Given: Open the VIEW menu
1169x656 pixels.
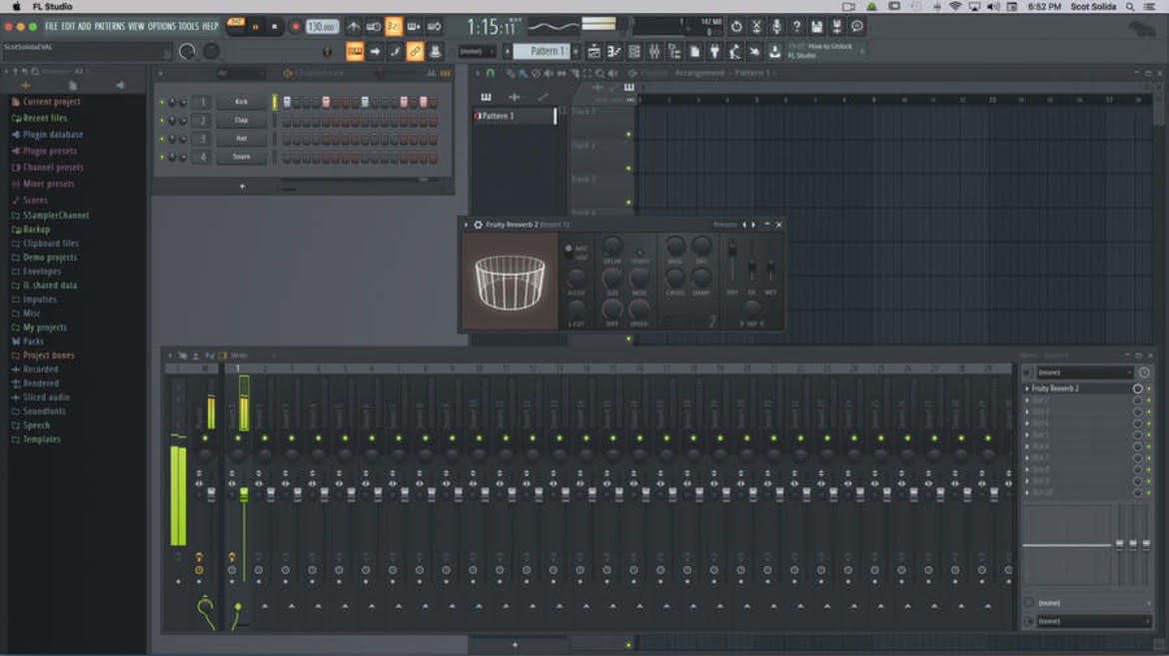Looking at the screenshot, I should click(137, 26).
